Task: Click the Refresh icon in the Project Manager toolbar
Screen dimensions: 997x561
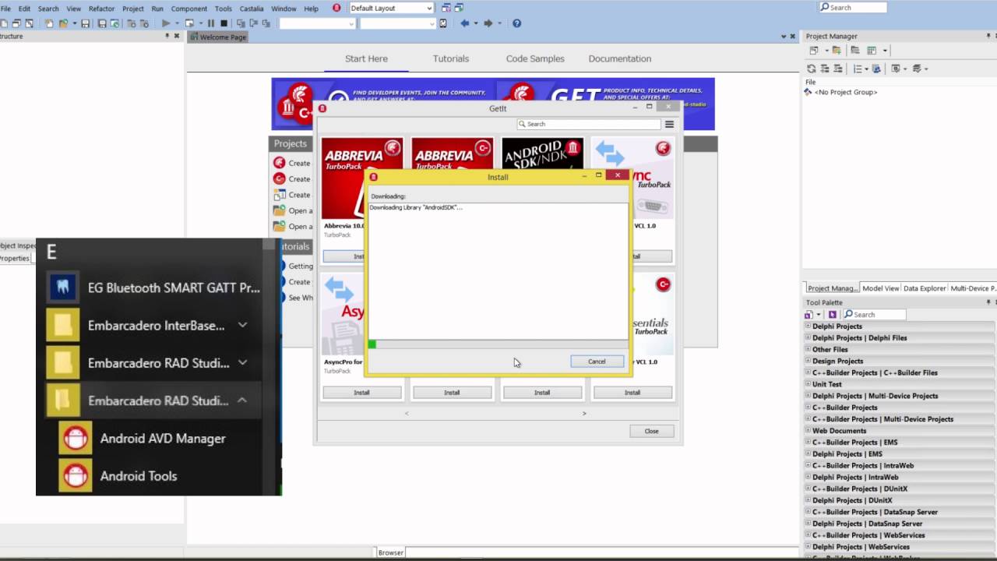Action: coord(812,69)
